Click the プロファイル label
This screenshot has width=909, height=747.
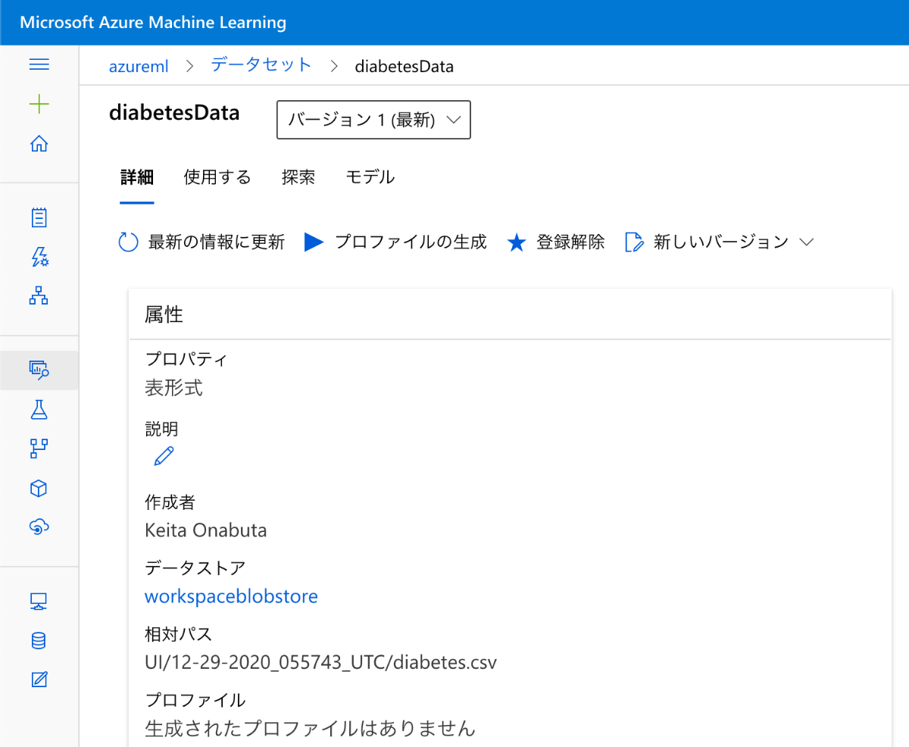pos(195,699)
